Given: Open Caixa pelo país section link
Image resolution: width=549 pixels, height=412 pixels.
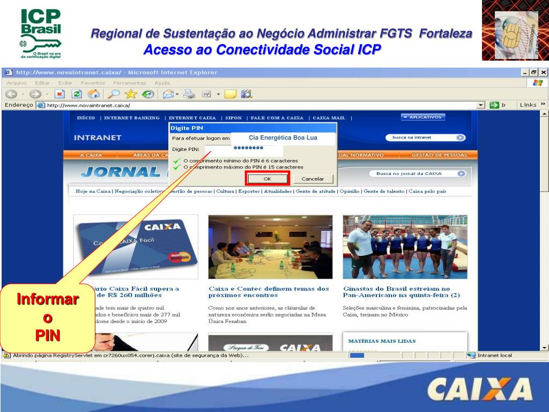Looking at the screenshot, I should tap(427, 192).
